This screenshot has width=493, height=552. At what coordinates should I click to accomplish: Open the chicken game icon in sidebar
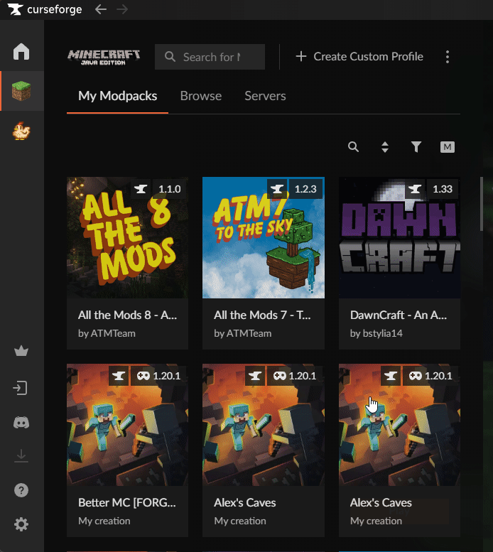21,131
